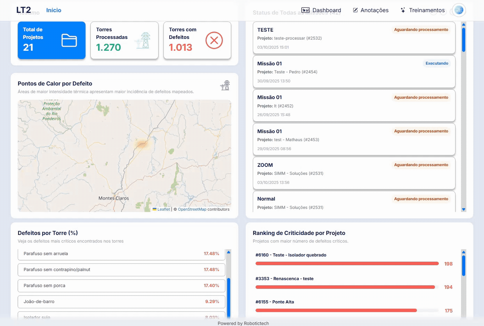Open Missão 01 card for Teste - Pedro
Screen dimensions: 484x326
[354, 72]
